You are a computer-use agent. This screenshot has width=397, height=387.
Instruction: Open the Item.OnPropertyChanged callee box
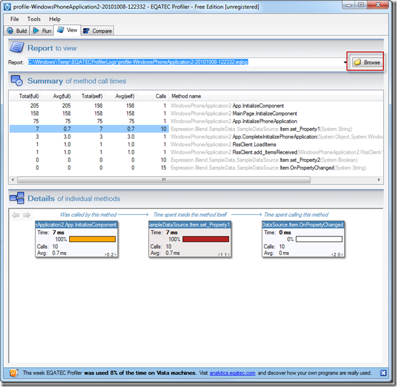303,239
